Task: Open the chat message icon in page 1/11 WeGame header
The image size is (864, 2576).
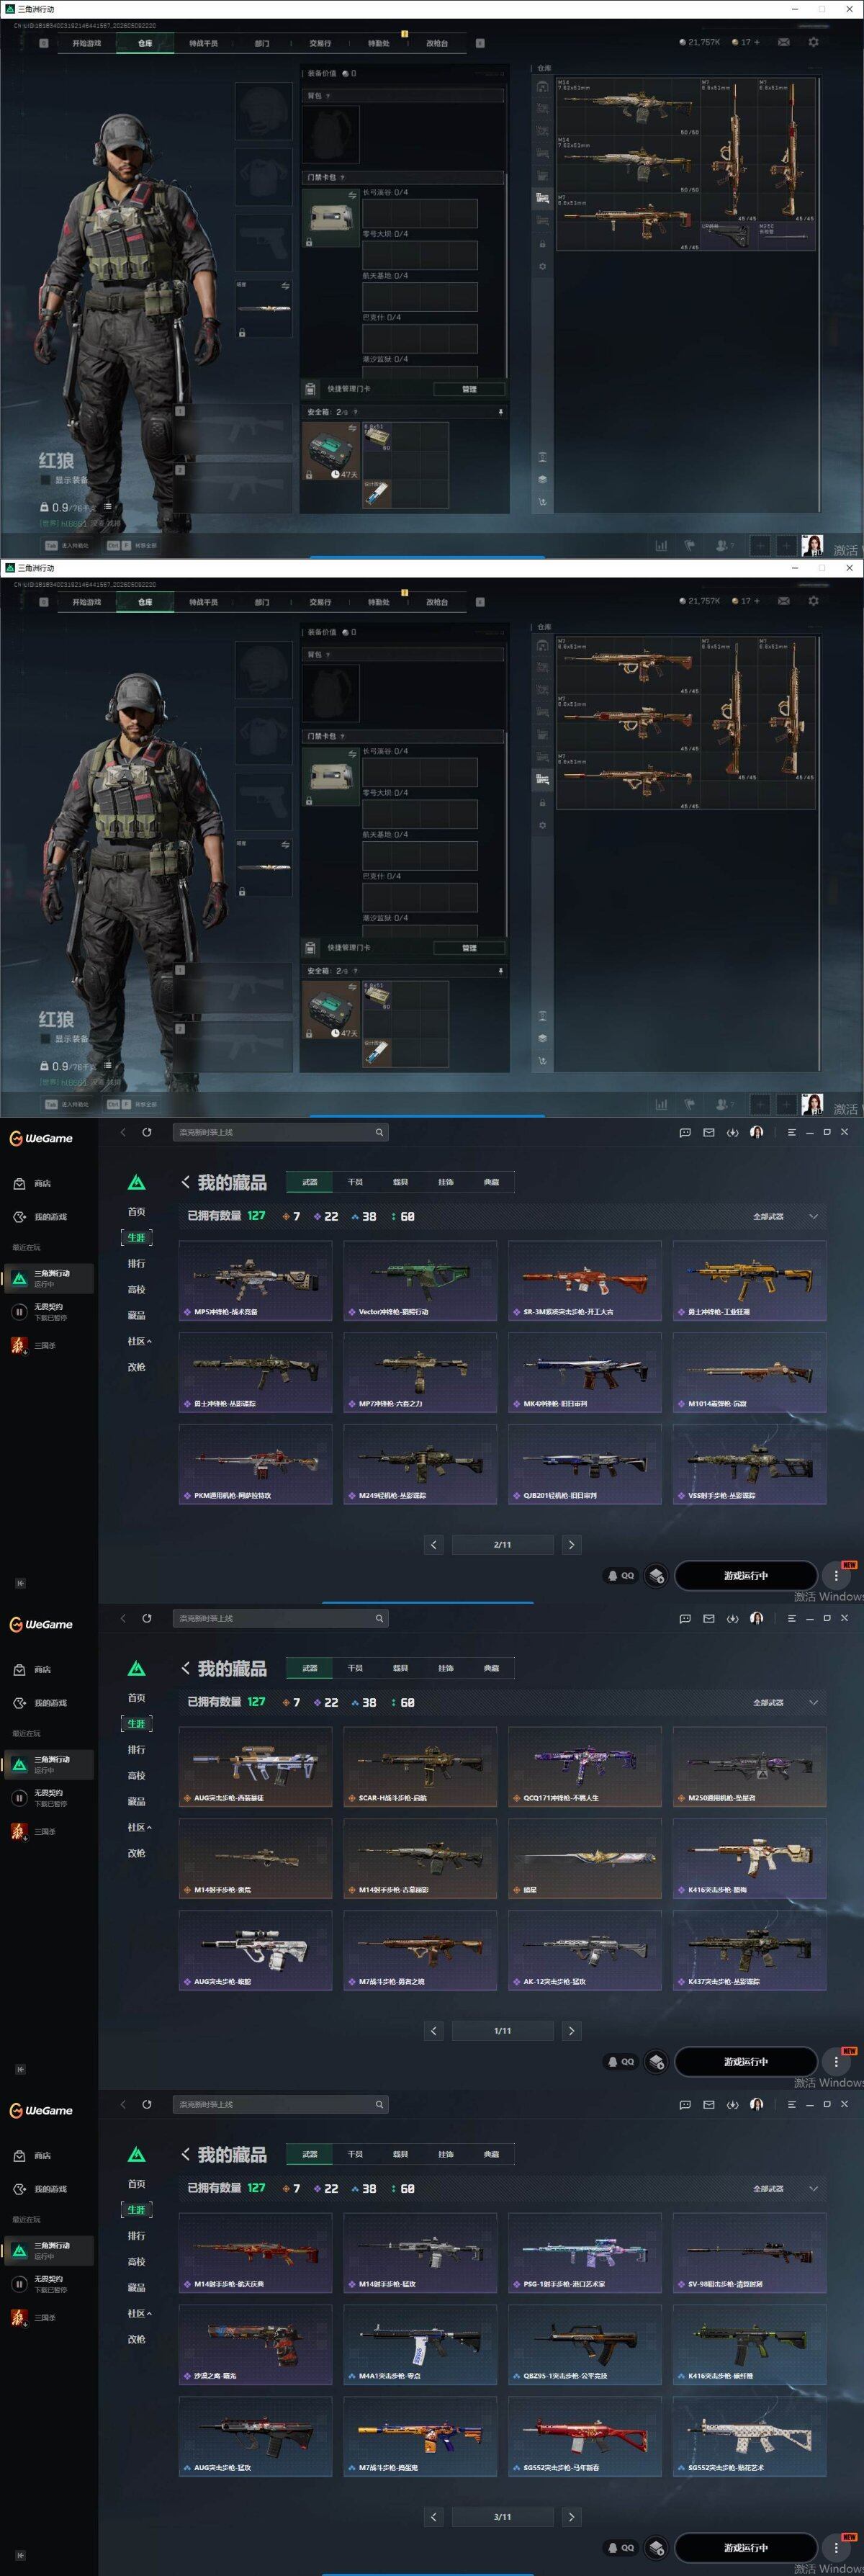Action: (685, 1618)
